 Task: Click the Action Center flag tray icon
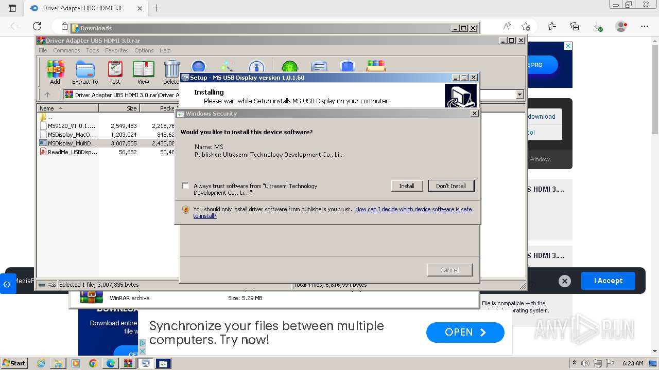(x=610, y=363)
